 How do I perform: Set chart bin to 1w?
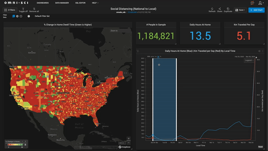click(x=155, y=57)
